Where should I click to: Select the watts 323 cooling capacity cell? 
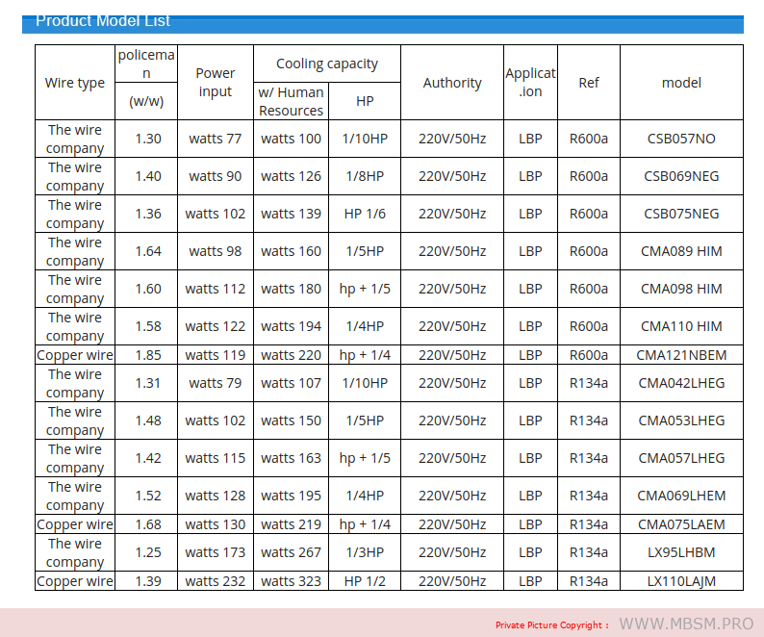point(291,581)
